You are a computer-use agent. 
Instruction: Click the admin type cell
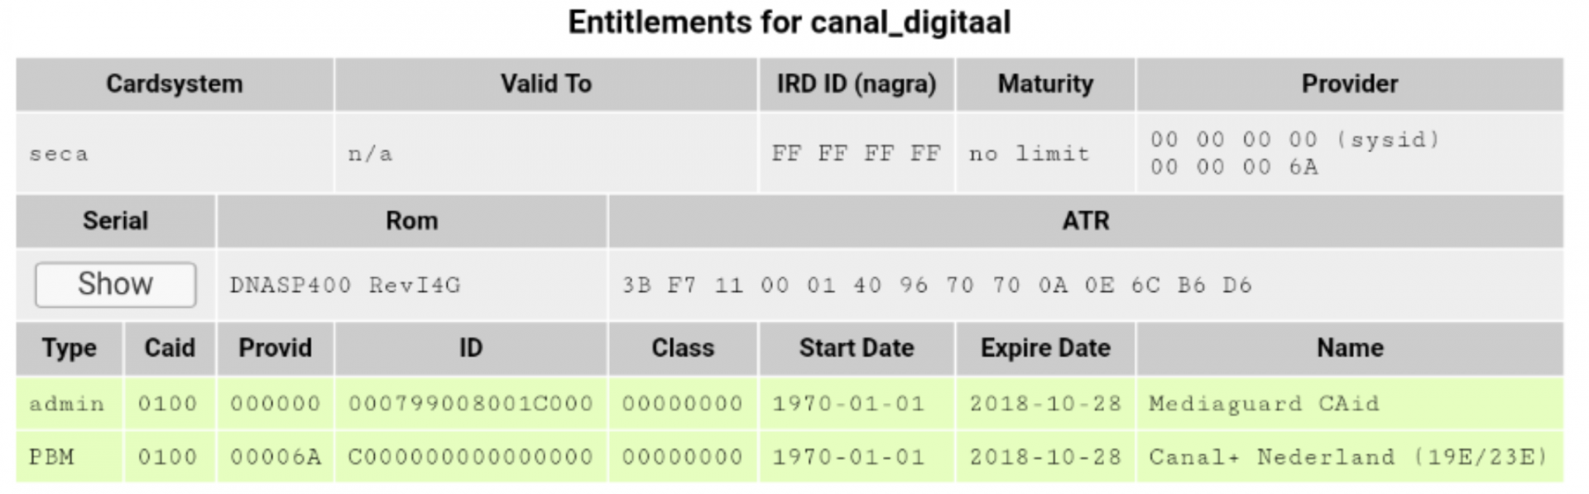click(66, 404)
